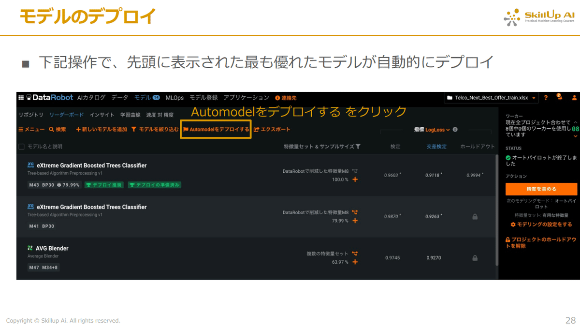Switch to the 学習曲線 sub-tab
The width and height of the screenshot is (580, 329).
130,115
